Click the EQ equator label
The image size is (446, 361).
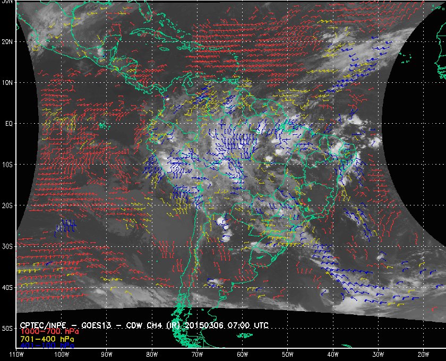9,124
